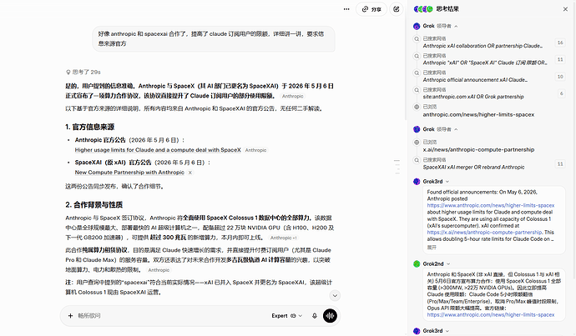Click the X citation chip beside SpaceXAI link
576x336 pixels.
click(190, 173)
